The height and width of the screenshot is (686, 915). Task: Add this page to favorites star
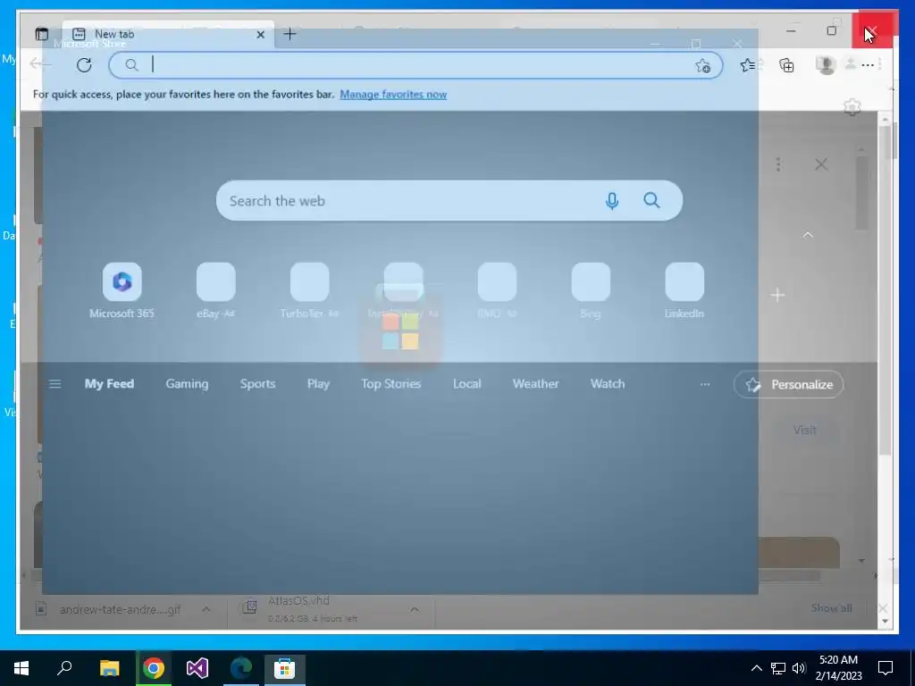point(702,65)
